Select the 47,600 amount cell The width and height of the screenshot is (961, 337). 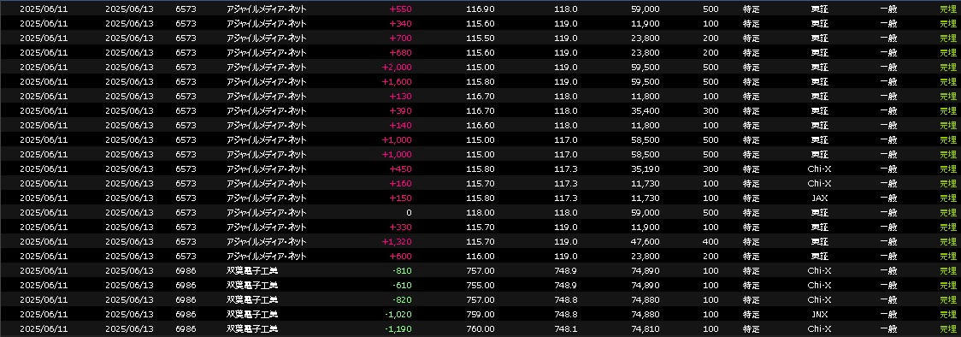tap(646, 242)
